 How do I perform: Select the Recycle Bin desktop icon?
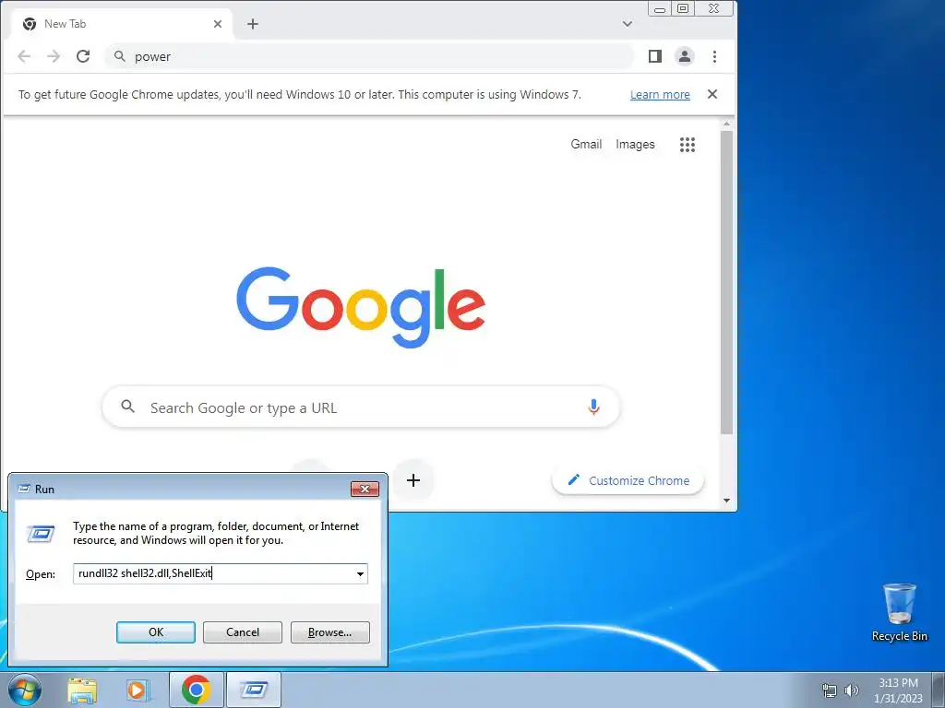(899, 612)
